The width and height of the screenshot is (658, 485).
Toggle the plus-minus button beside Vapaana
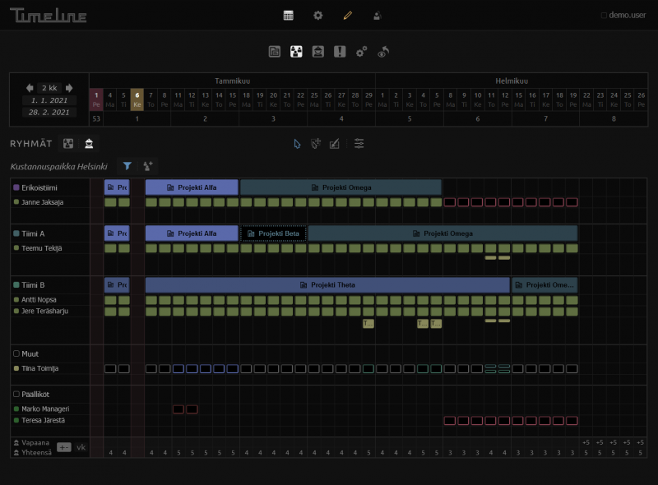coord(64,447)
